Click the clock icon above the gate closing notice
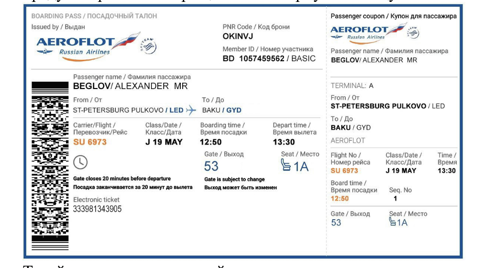This screenshot has width=484, height=268. click(x=80, y=162)
